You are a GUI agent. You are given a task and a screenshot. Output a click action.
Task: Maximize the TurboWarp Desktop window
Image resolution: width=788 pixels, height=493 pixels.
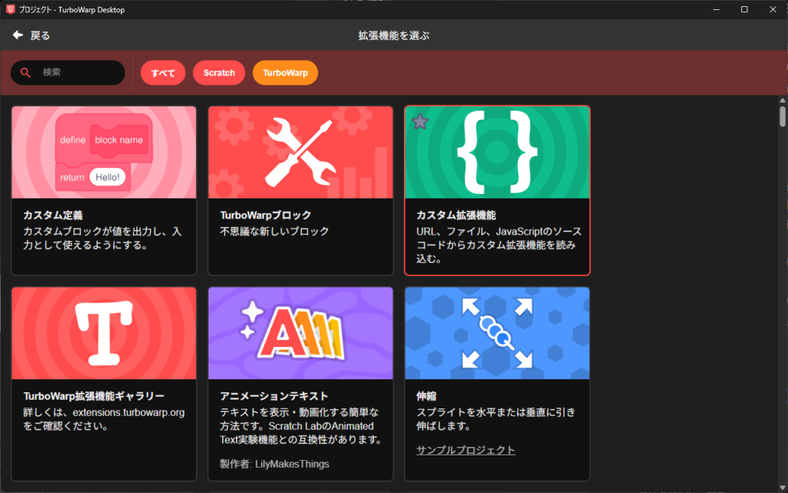click(x=744, y=9)
